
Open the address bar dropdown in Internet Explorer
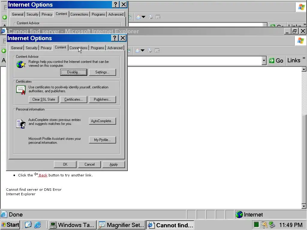(264, 60)
